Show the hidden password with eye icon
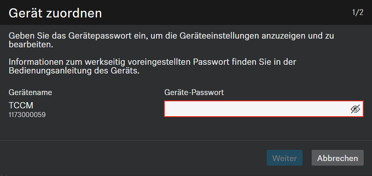The height and width of the screenshot is (176, 372). coord(355,109)
